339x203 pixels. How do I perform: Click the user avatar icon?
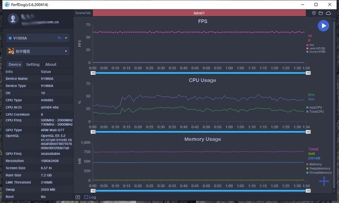[13, 19]
